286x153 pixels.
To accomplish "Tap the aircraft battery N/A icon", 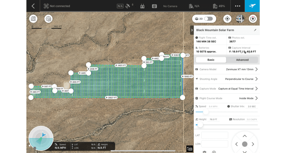I will (191, 6).
